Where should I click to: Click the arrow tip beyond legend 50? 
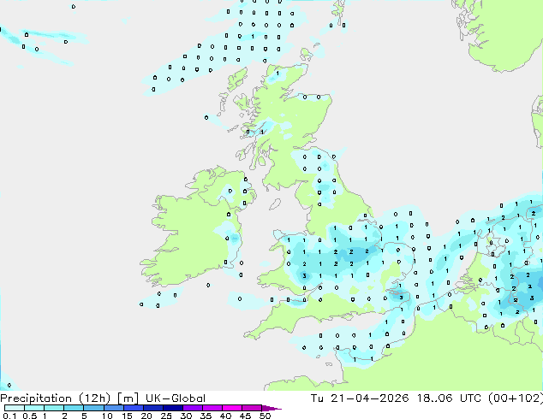pyautogui.click(x=271, y=408)
